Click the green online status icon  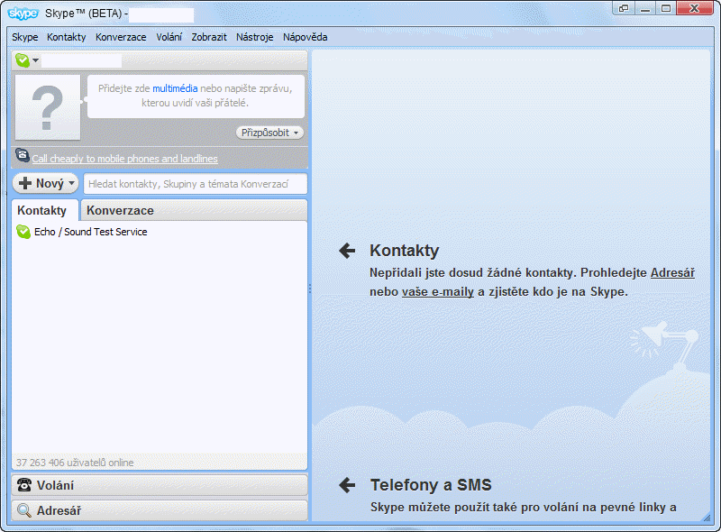(x=22, y=60)
